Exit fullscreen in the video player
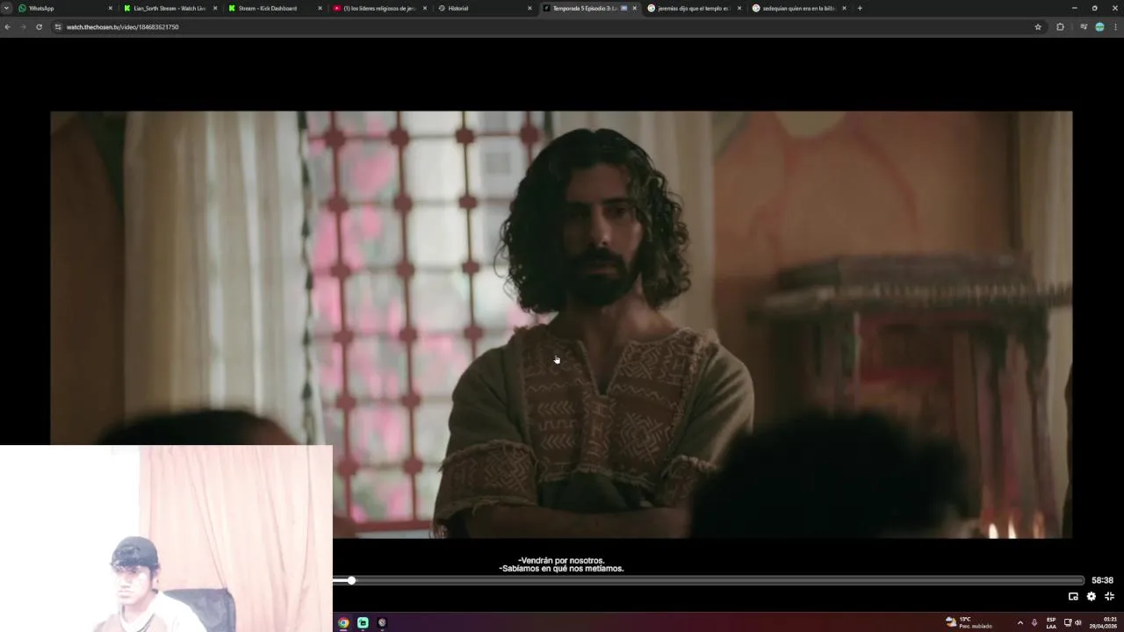The height and width of the screenshot is (632, 1124). tap(1109, 596)
